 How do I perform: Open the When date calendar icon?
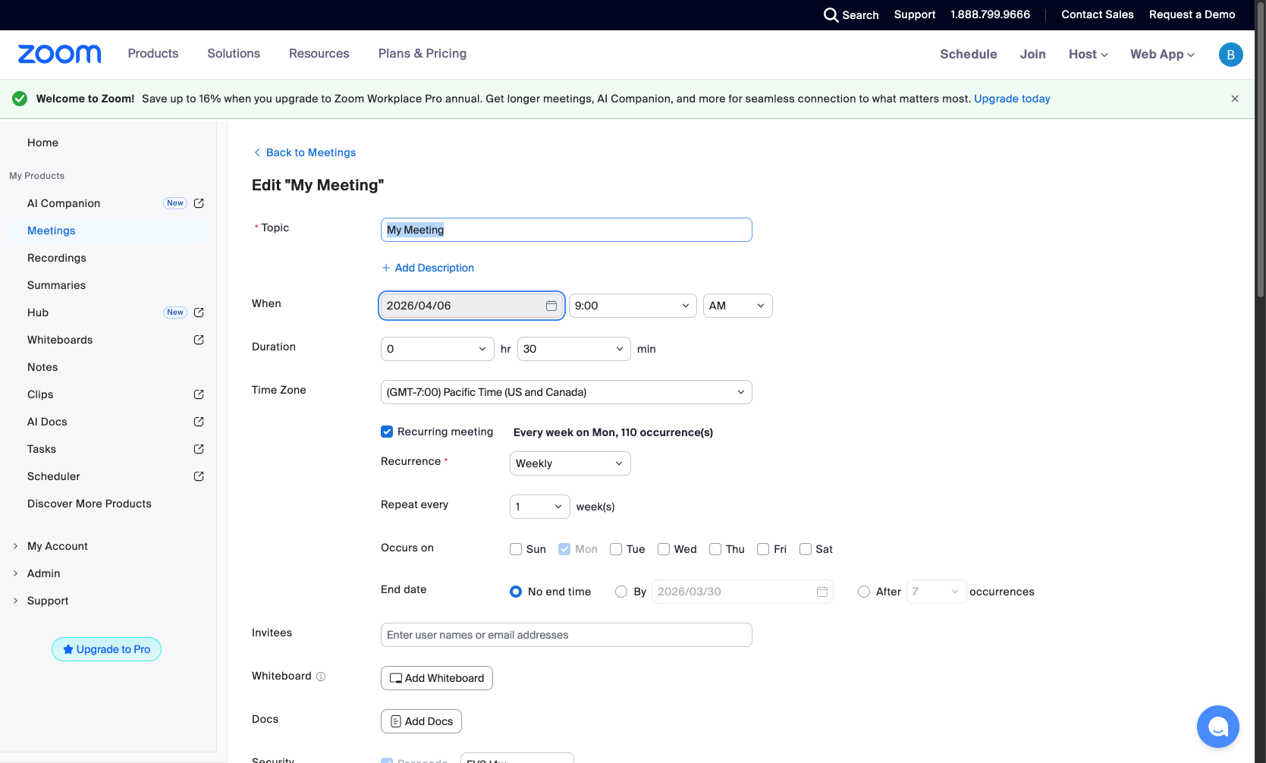point(551,306)
